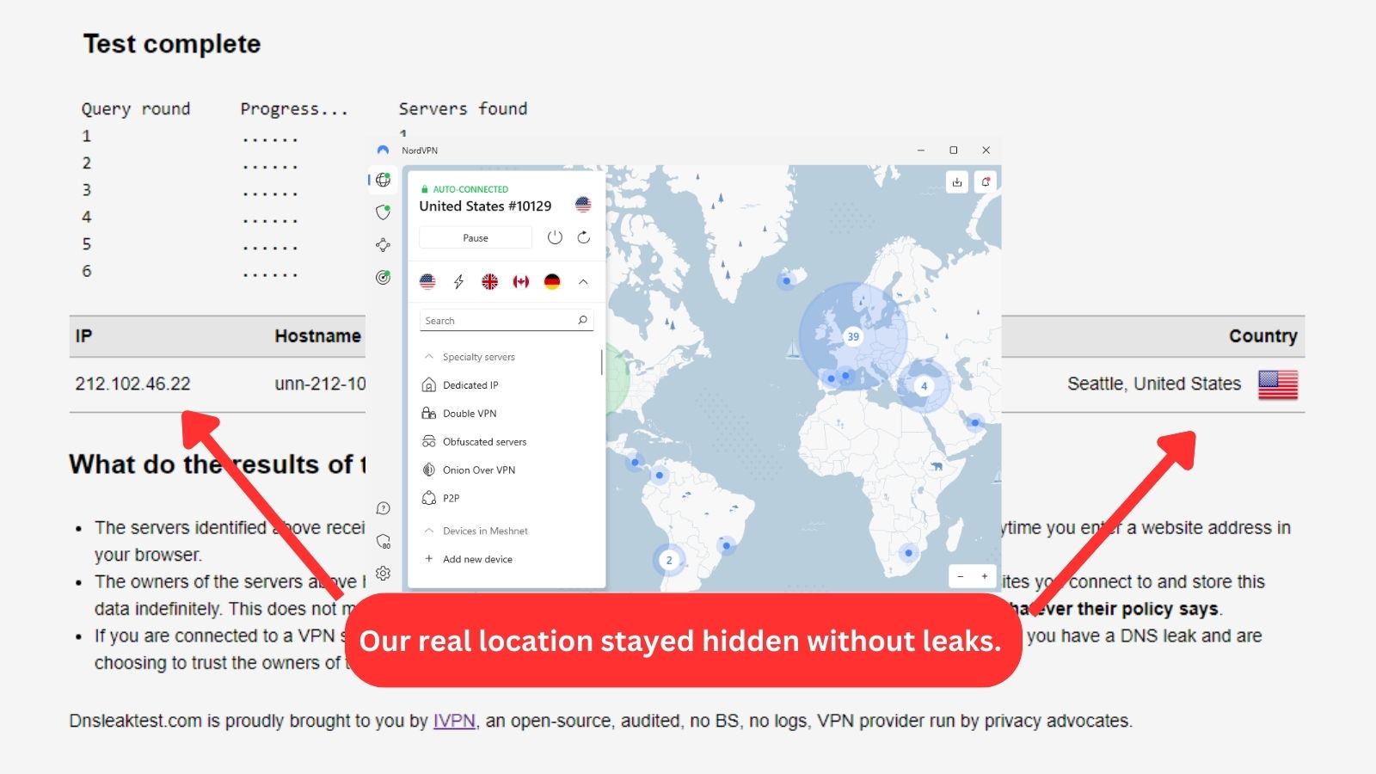Image resolution: width=1376 pixels, height=774 pixels.
Task: Click the Double VPN padlocks icon
Action: coord(429,414)
